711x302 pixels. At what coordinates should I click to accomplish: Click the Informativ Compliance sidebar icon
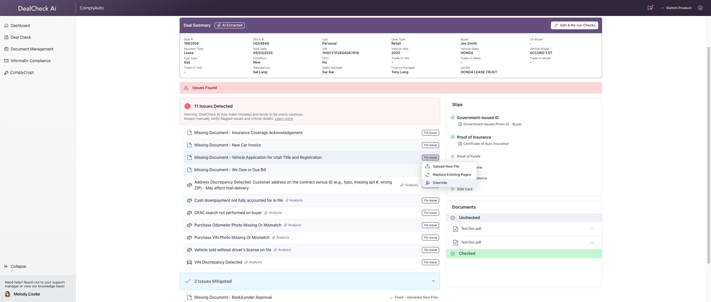click(x=6, y=61)
